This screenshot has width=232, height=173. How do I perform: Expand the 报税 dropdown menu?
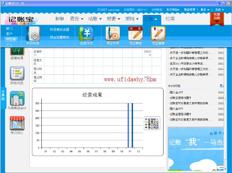(132, 19)
